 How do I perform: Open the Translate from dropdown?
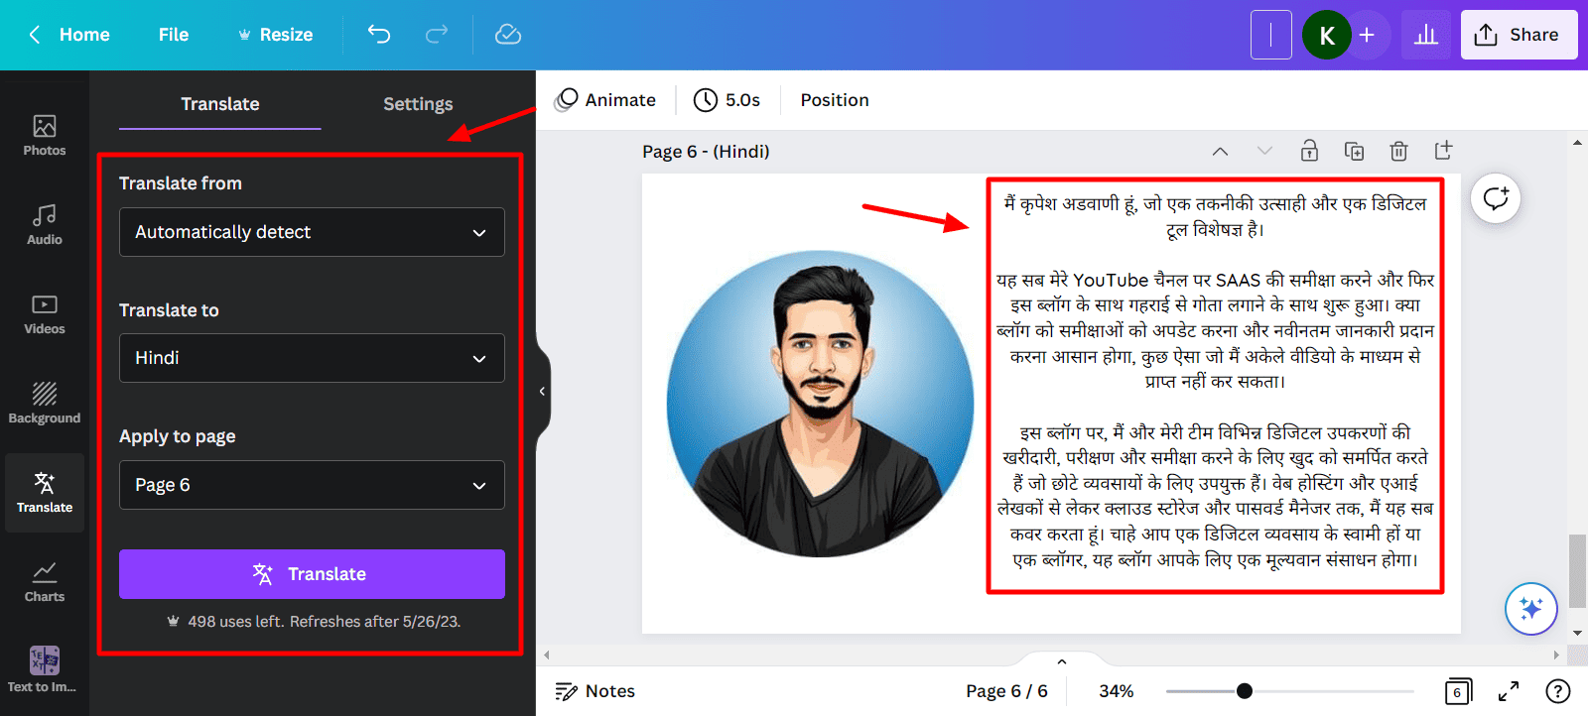point(312,232)
